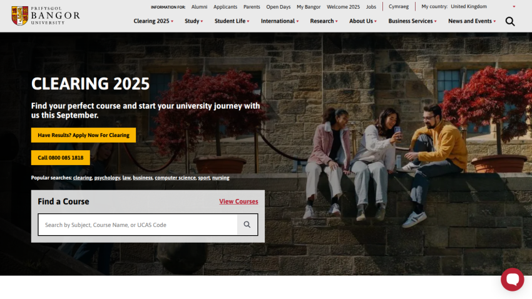Image resolution: width=532 pixels, height=299 pixels.
Task: Open Welcome 2025 link
Action: pos(343,7)
